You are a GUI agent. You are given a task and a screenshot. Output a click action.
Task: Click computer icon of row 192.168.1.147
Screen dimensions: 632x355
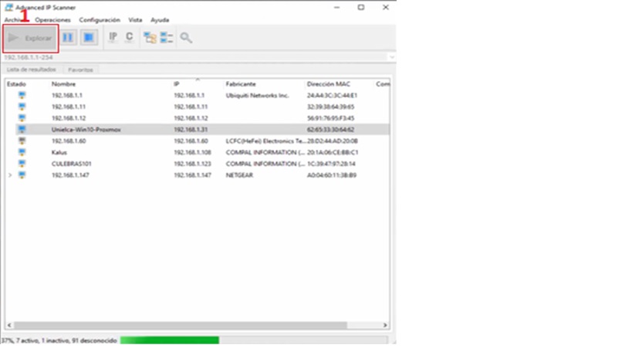pos(22,175)
